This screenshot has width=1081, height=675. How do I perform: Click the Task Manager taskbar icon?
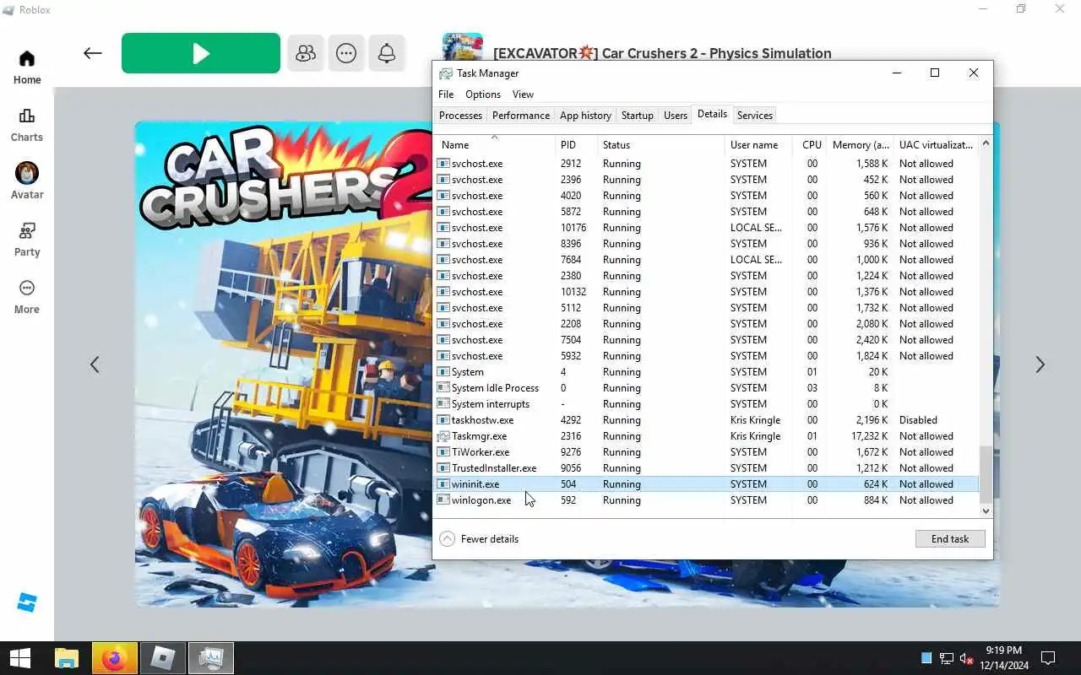click(x=210, y=658)
